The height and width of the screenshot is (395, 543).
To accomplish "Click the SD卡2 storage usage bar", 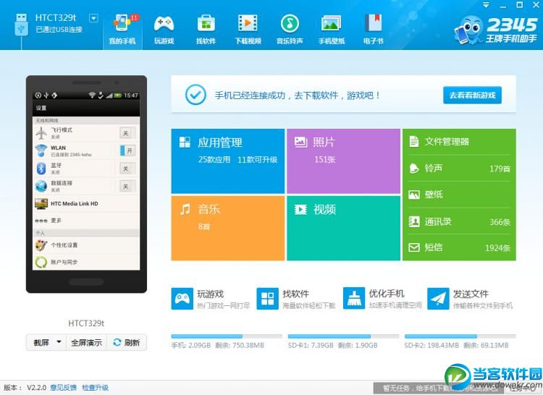I will [460, 336].
